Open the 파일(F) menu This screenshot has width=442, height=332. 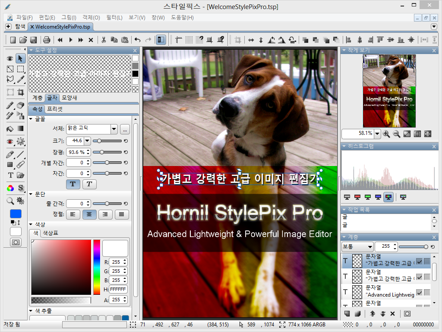(x=25, y=17)
